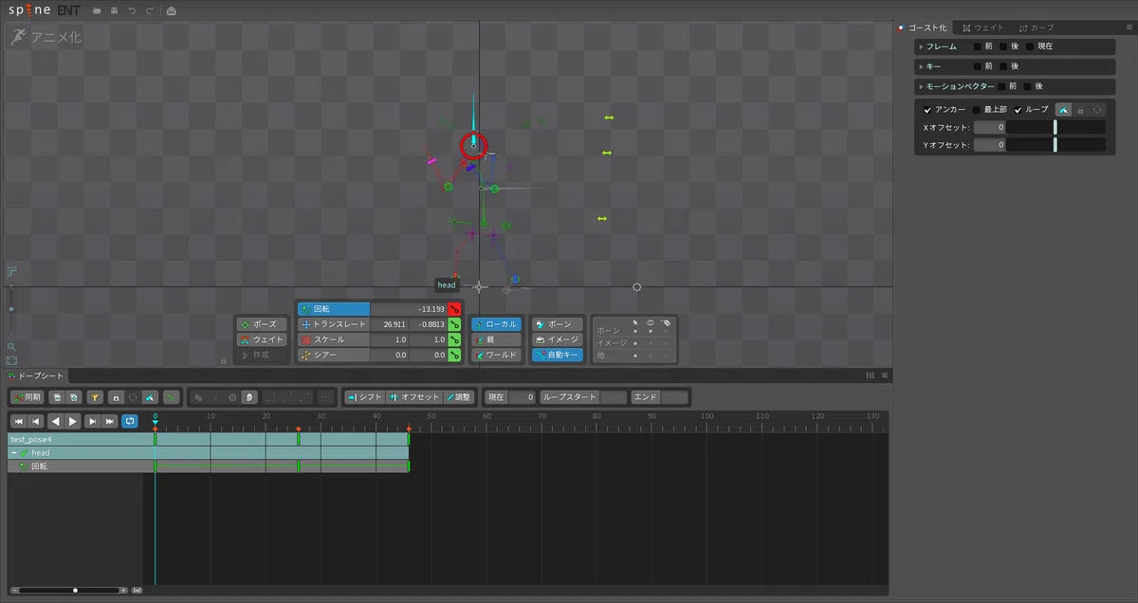Click the key button in the スケール row
Image resolution: width=1138 pixels, height=603 pixels.
coord(454,339)
